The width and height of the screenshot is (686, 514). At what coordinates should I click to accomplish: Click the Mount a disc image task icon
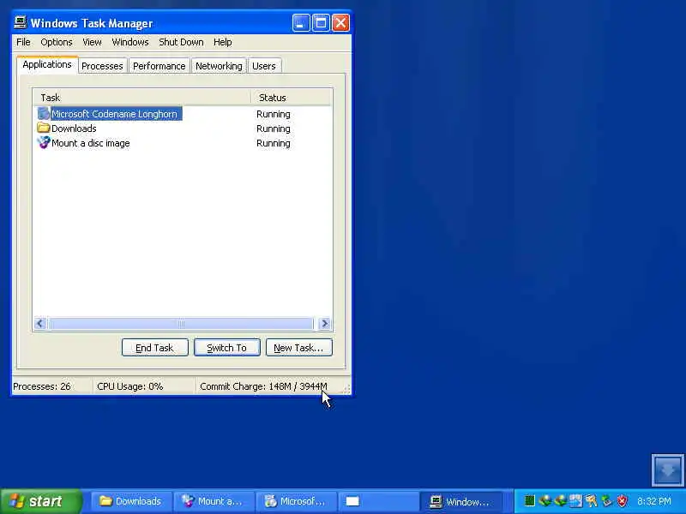coord(44,142)
